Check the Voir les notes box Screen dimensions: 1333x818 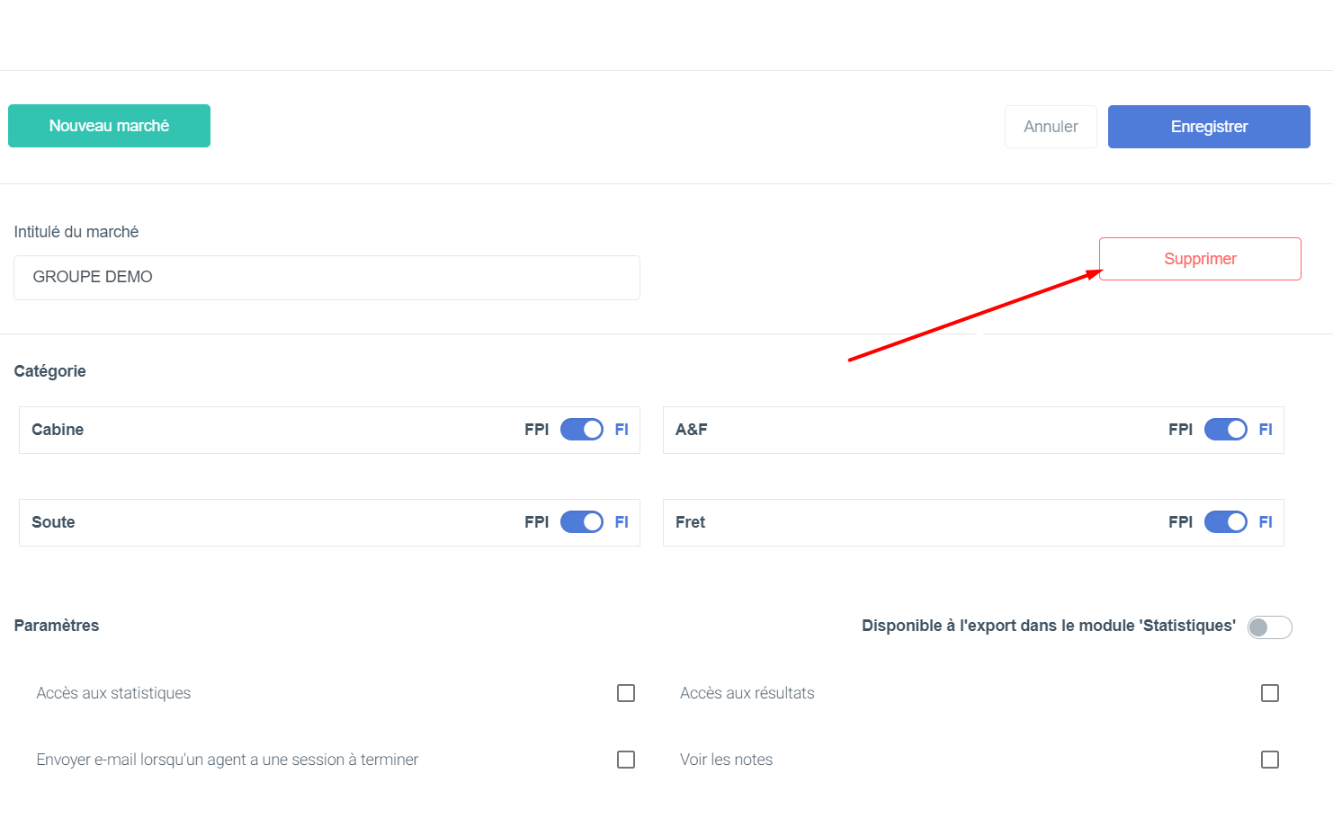pos(1270,760)
